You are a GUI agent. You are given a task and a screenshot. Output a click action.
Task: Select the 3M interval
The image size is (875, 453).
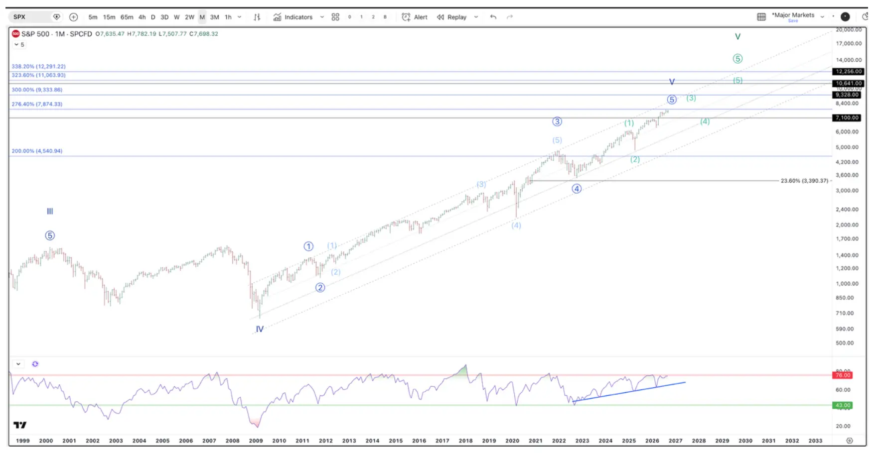(215, 17)
